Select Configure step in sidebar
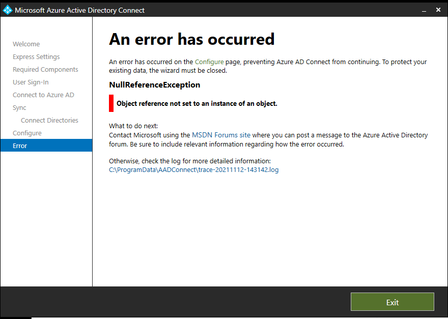Screen dimensions: 448x319 (27, 133)
